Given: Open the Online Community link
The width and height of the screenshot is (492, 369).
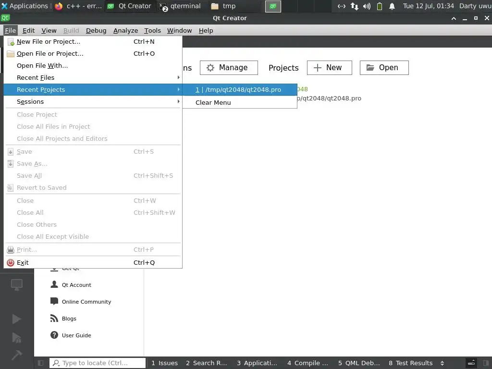Looking at the screenshot, I should [86, 302].
